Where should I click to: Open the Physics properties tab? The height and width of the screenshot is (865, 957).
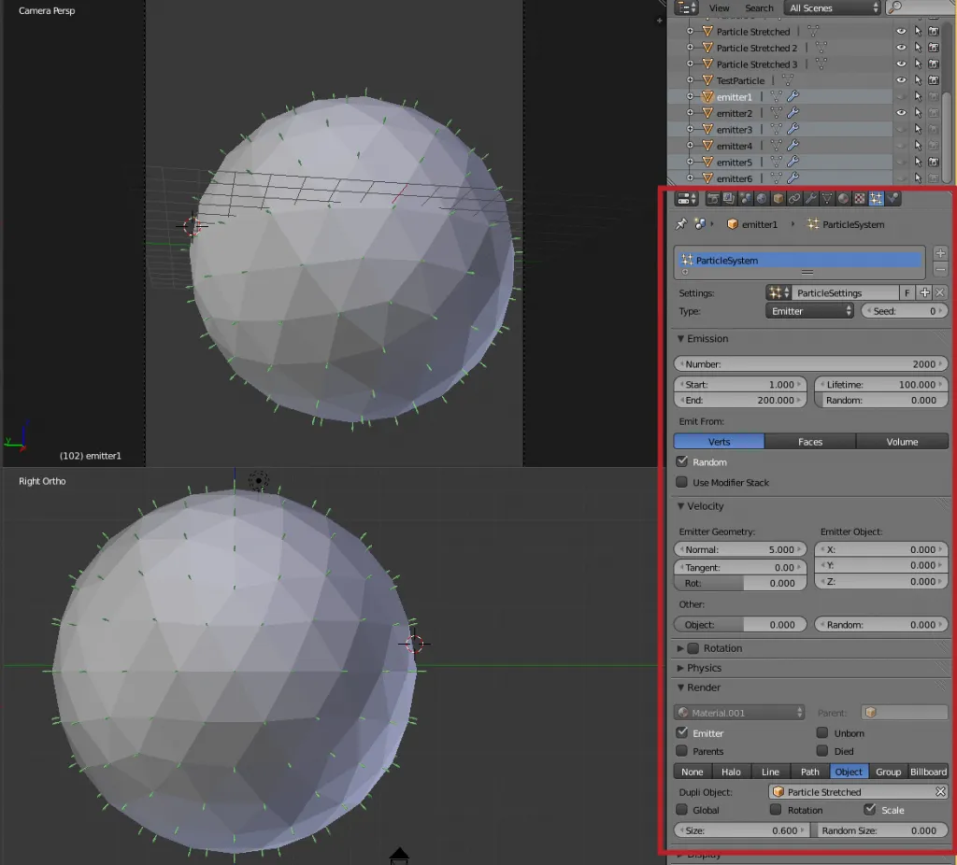click(x=892, y=198)
